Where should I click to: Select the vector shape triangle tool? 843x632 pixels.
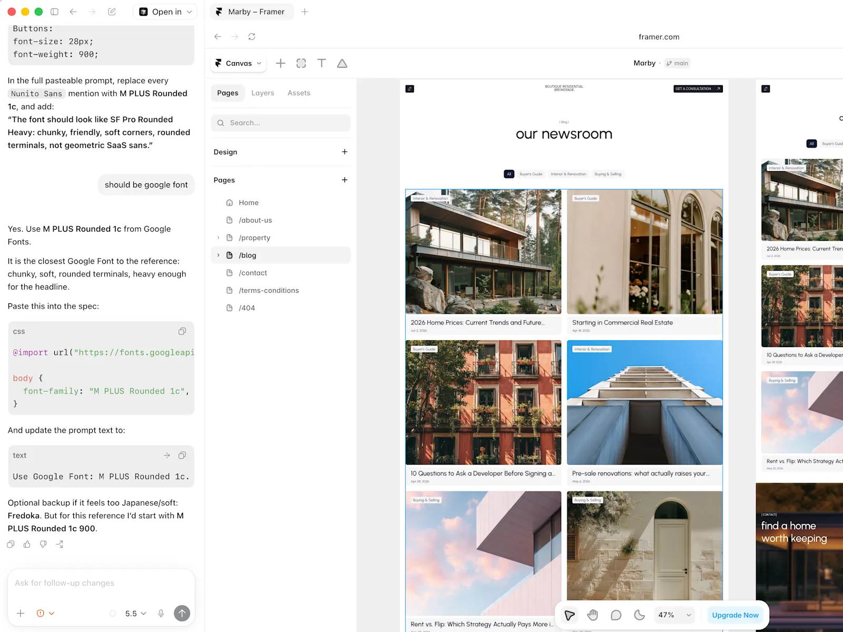[342, 63]
